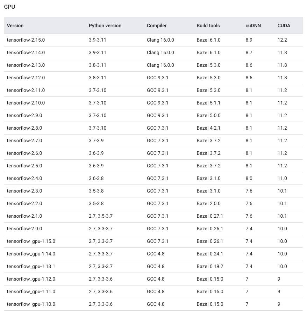Select the tensorflow_gpu-1.10.0 version cell
This screenshot has height=311, width=307.
pyautogui.click(x=31, y=304)
